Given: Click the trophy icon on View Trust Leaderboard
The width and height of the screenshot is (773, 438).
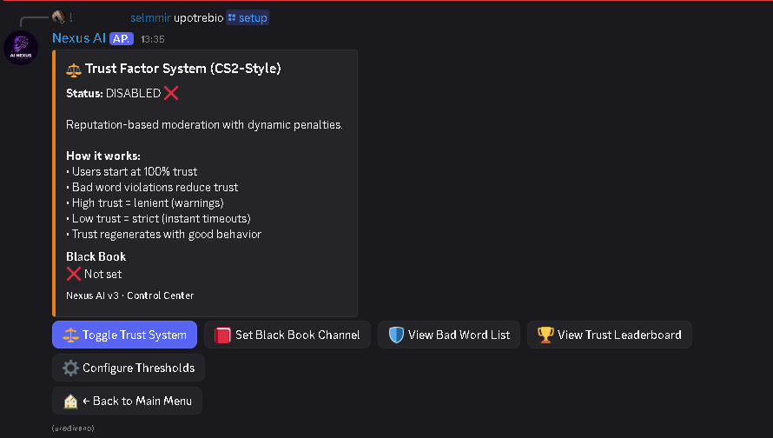Looking at the screenshot, I should point(545,335).
